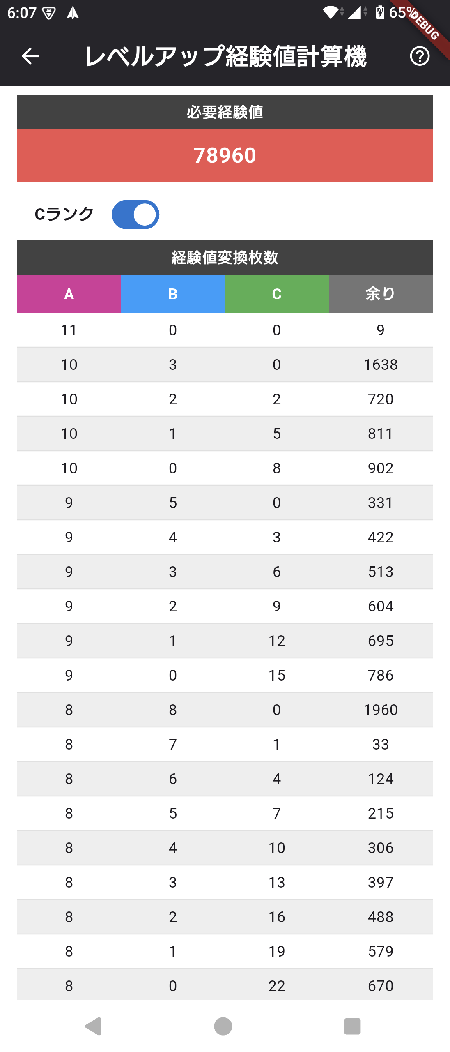
Task: Tap the 必要経験値 header bar
Action: coord(225,112)
